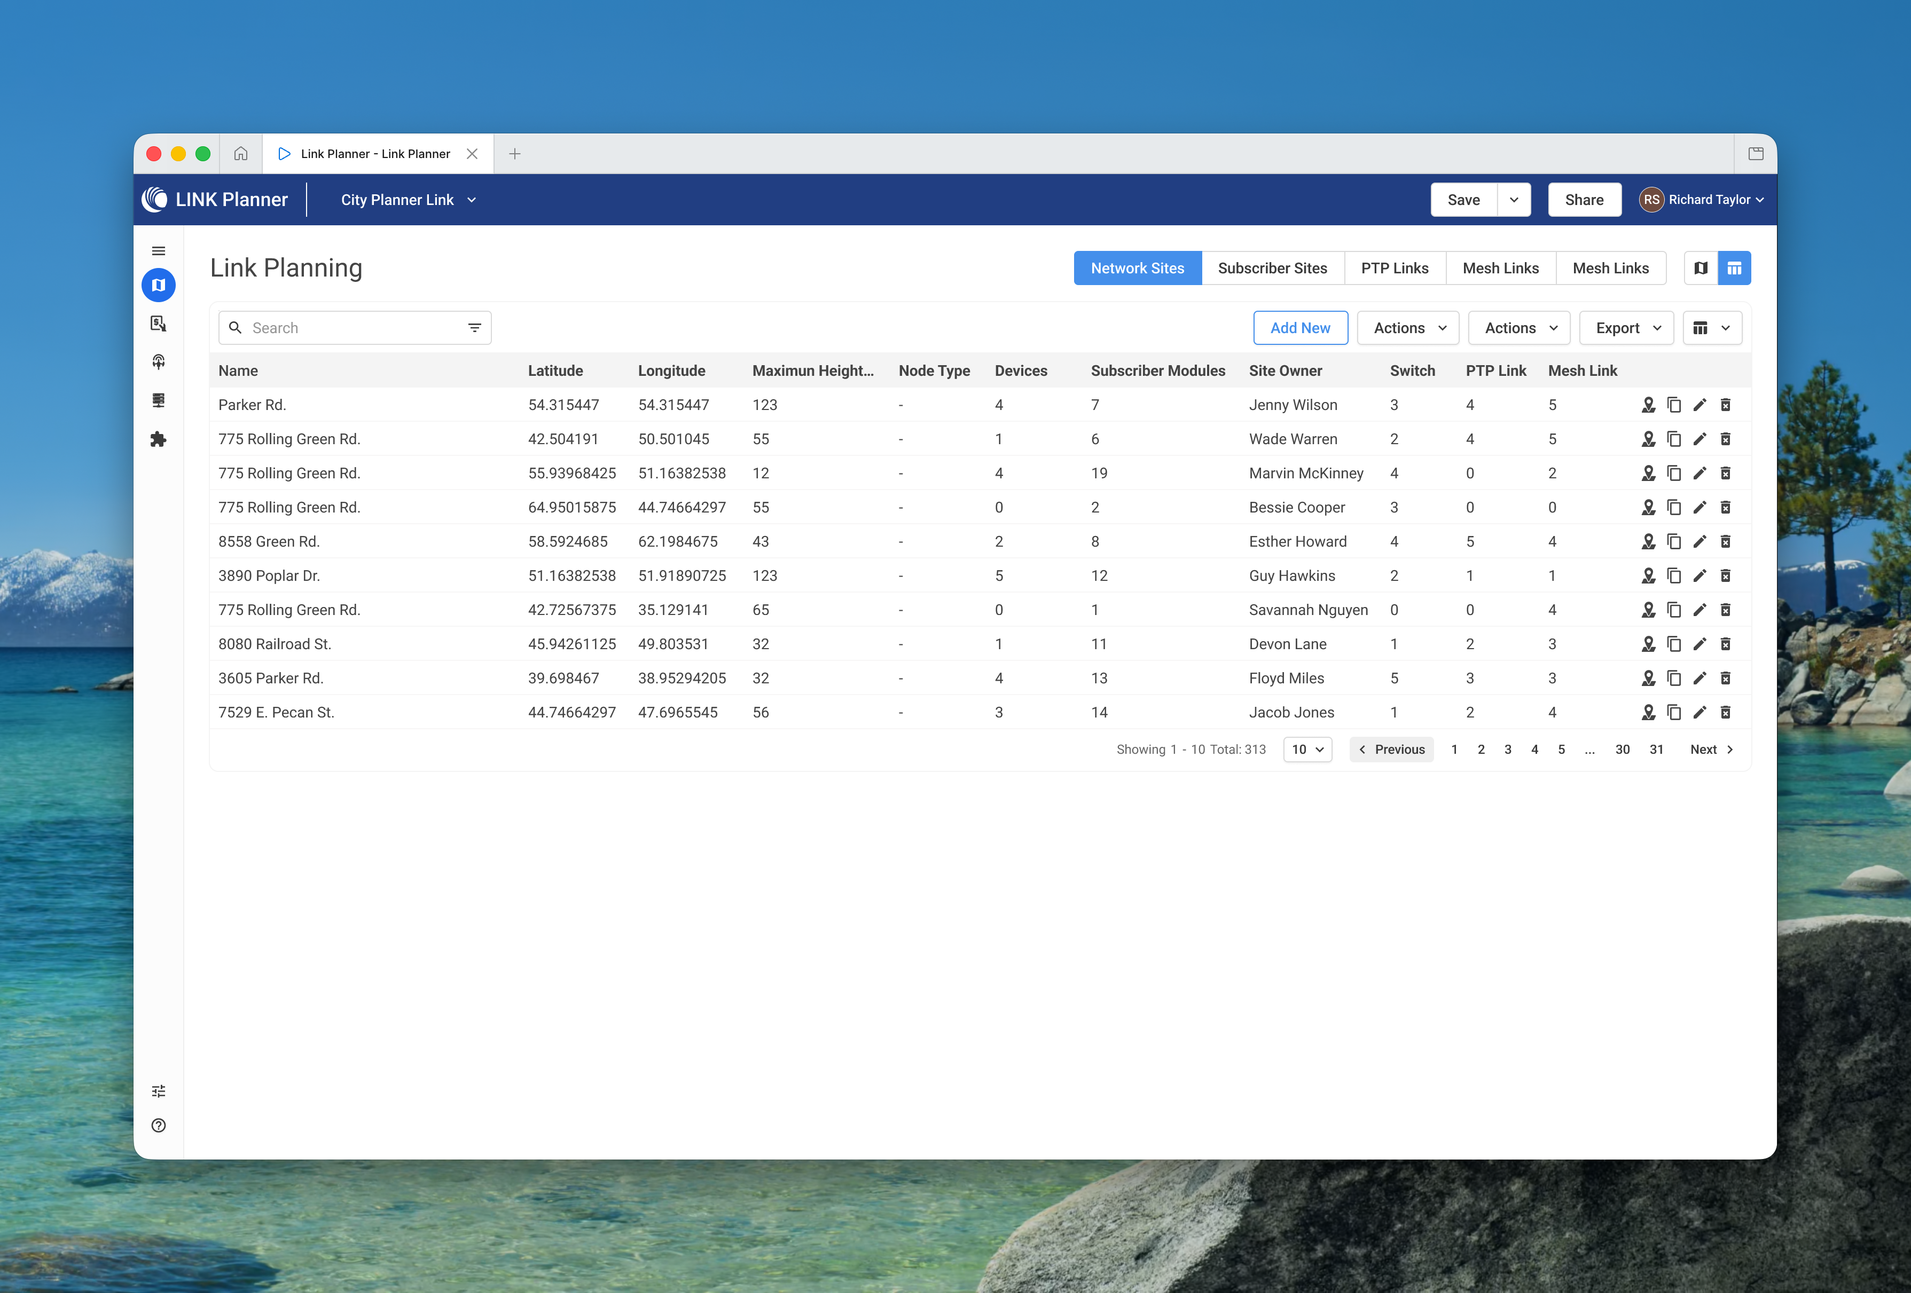The height and width of the screenshot is (1293, 1911).
Task: Select the map planning sidebar icon
Action: click(x=159, y=285)
